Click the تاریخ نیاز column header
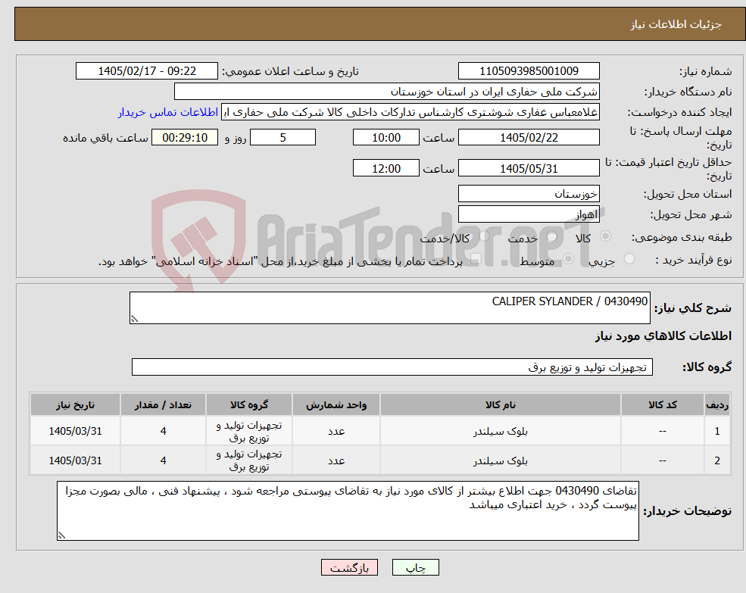The height and width of the screenshot is (593, 746). (x=75, y=404)
